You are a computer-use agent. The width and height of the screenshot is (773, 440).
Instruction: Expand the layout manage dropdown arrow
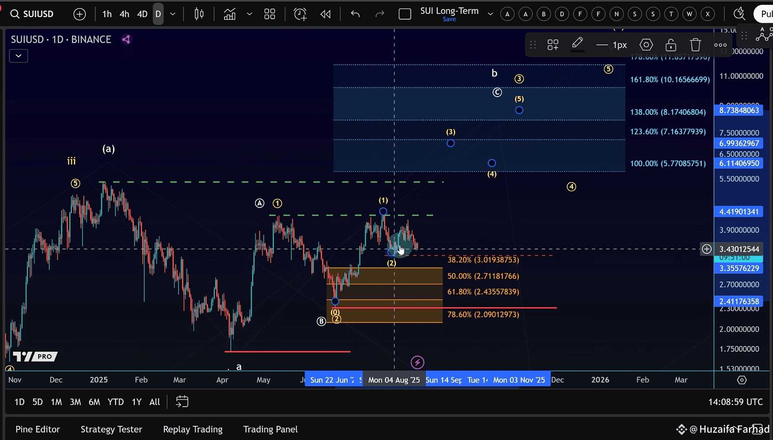click(x=490, y=14)
